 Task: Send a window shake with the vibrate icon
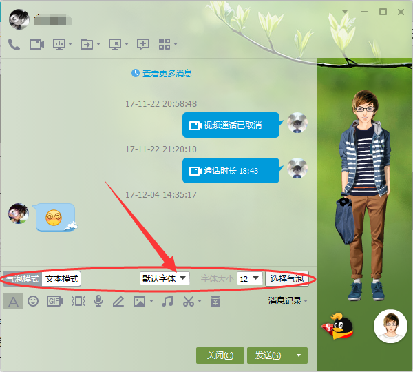click(78, 301)
